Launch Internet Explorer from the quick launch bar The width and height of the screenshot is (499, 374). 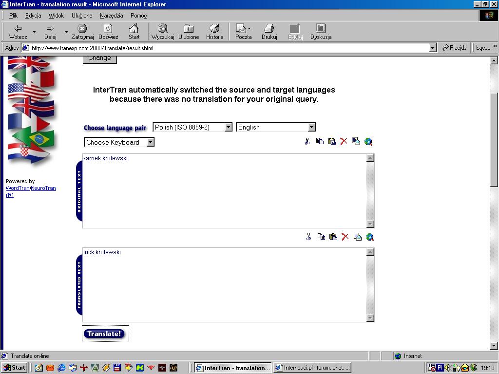pos(61,368)
